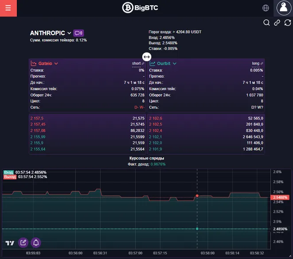Copy link with the chain icon

277,23
